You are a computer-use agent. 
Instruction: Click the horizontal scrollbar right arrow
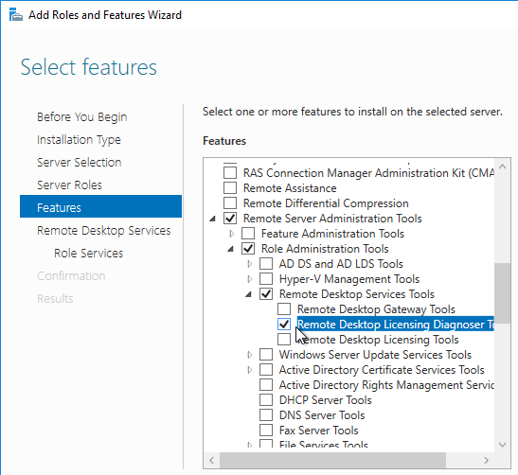coord(486,460)
